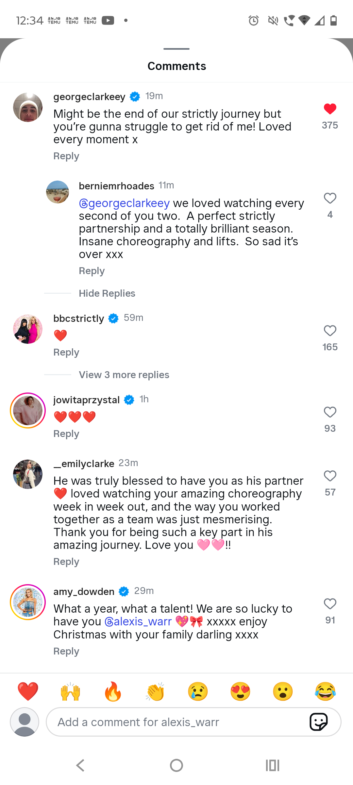The width and height of the screenshot is (353, 785).
Task: Unlike georgeclarkeey's comment with red heart
Action: 330,109
